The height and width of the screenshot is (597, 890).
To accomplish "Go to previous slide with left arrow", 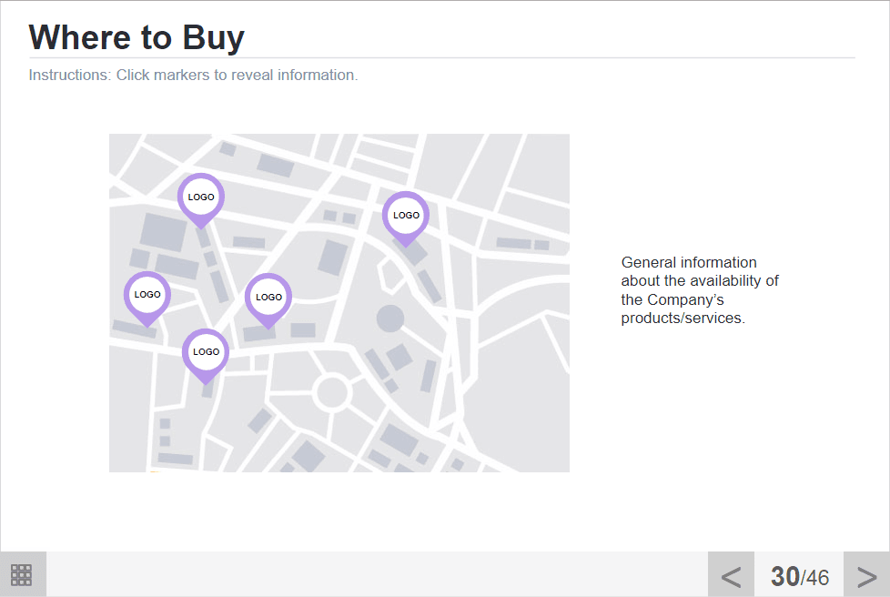I will (731, 575).
